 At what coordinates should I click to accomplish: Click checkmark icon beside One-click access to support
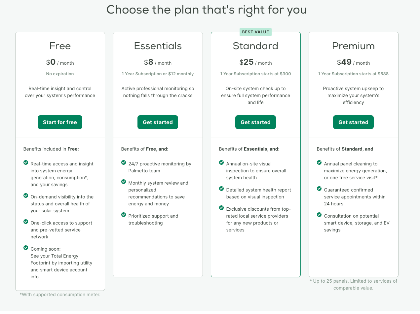26,222
